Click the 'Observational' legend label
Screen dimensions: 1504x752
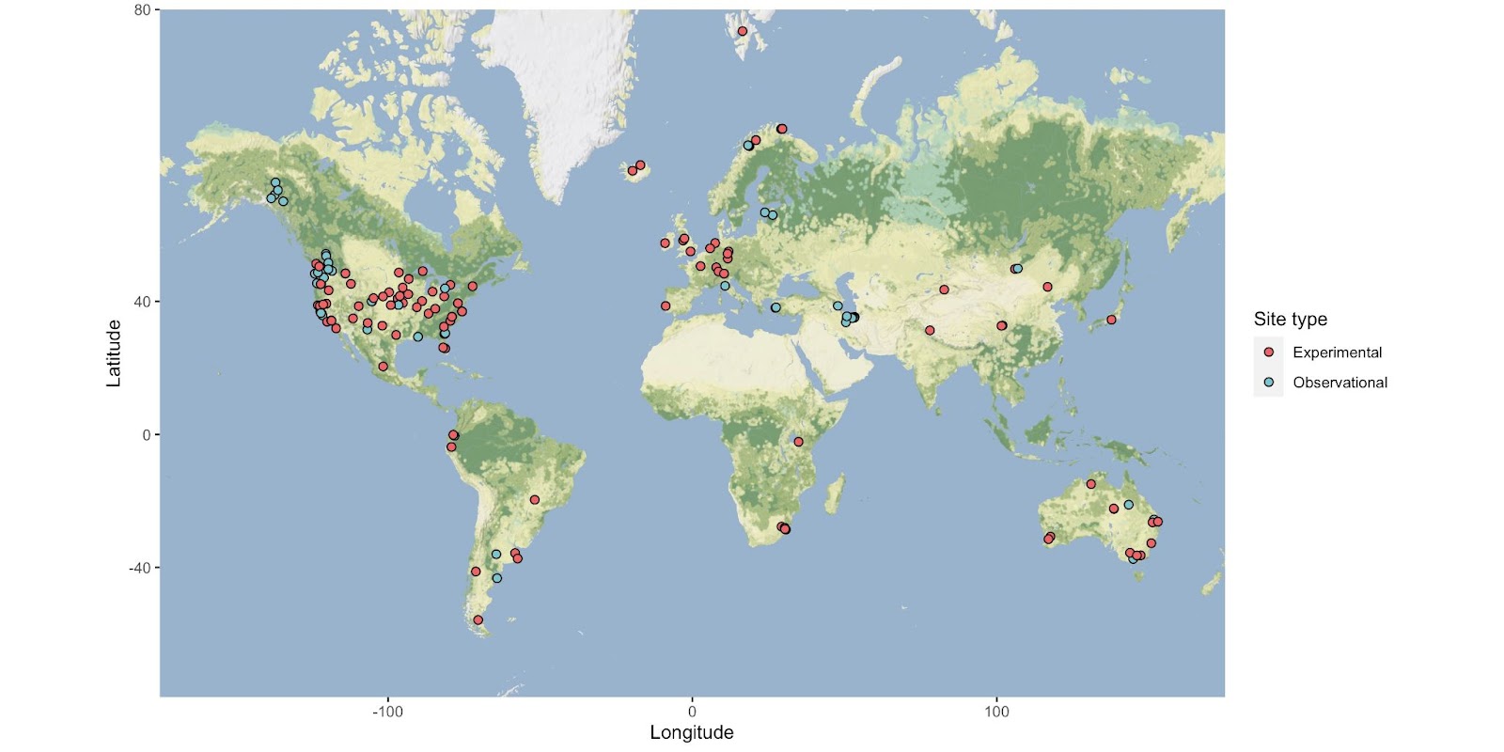(x=1339, y=383)
